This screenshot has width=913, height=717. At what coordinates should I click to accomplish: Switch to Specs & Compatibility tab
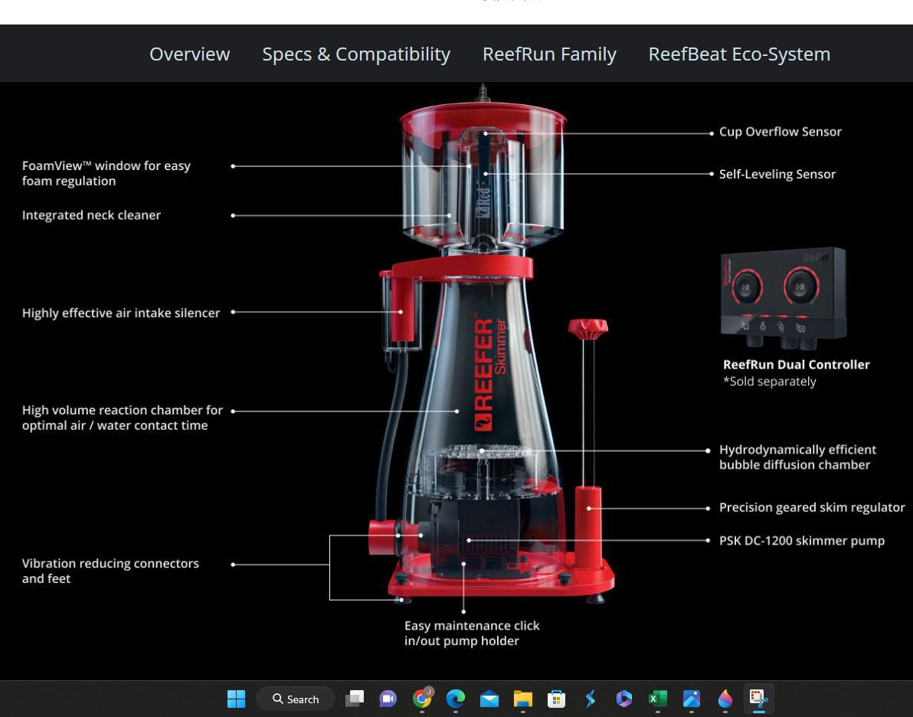coord(356,54)
